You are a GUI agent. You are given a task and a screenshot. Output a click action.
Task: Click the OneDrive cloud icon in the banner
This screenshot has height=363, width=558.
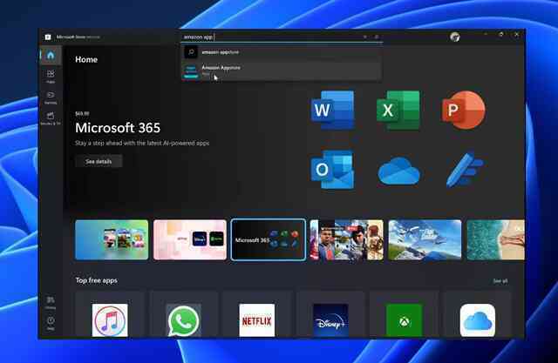(399, 171)
